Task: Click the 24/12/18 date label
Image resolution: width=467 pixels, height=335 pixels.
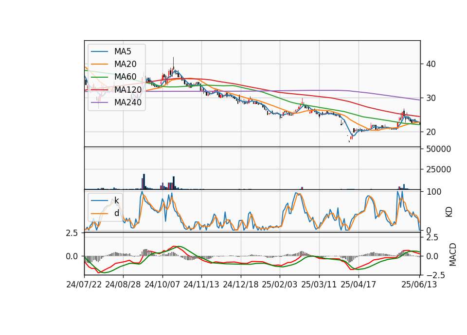Action: pos(241,285)
